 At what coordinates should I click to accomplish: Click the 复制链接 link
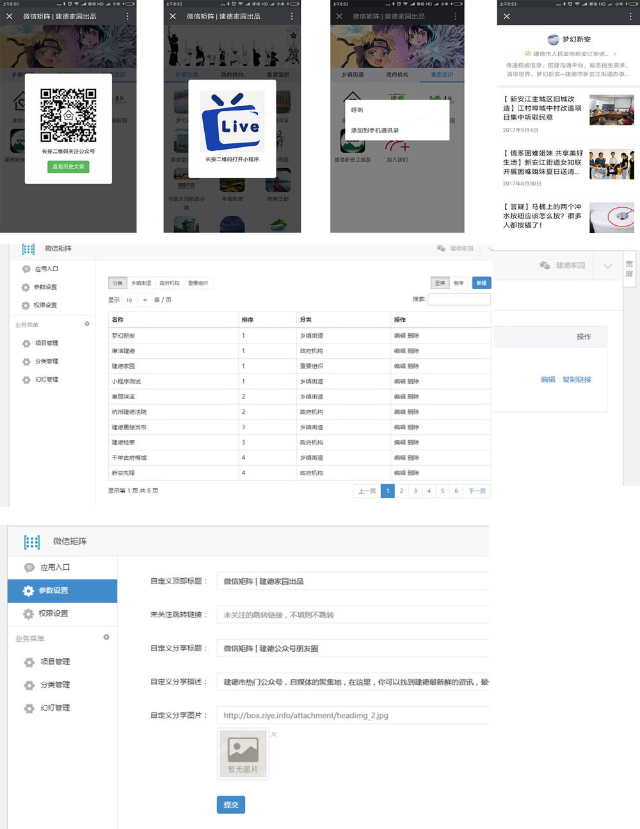tap(577, 379)
